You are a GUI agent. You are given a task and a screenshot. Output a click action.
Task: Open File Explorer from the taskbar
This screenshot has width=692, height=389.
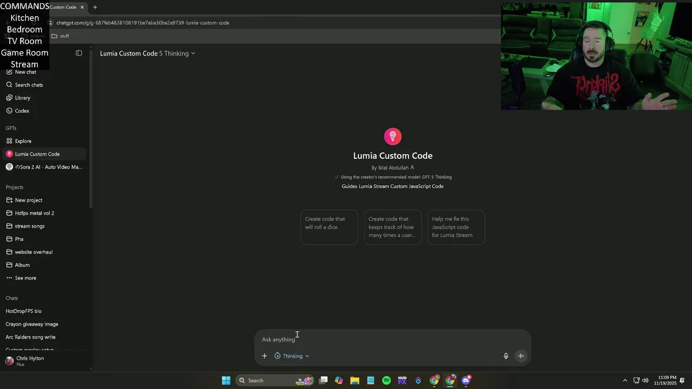click(355, 380)
